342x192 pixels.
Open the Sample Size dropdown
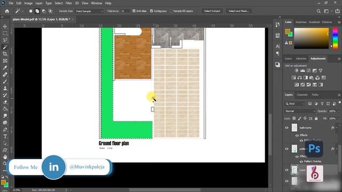(x=89, y=11)
